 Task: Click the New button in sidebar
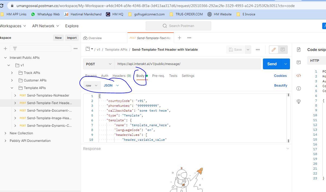(x=58, y=38)
